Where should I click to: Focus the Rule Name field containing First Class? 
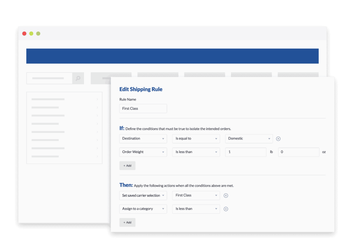[143, 109]
